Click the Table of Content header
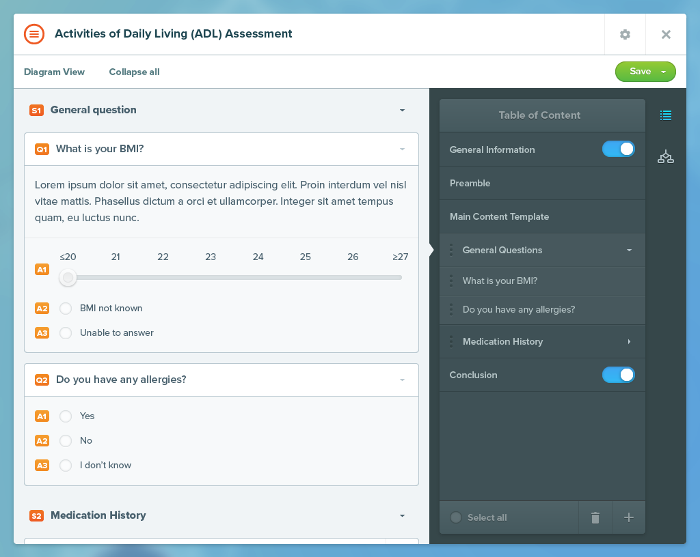Image resolution: width=700 pixels, height=557 pixels. click(x=542, y=115)
